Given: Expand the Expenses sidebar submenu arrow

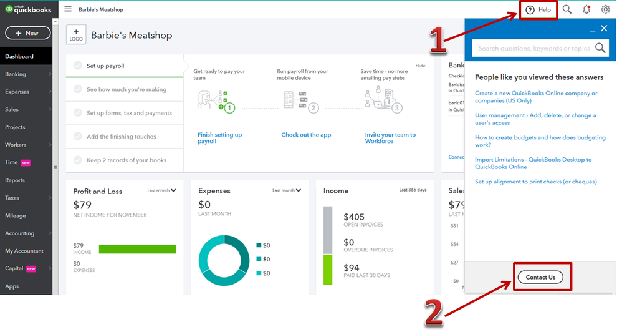Looking at the screenshot, I should tap(50, 92).
